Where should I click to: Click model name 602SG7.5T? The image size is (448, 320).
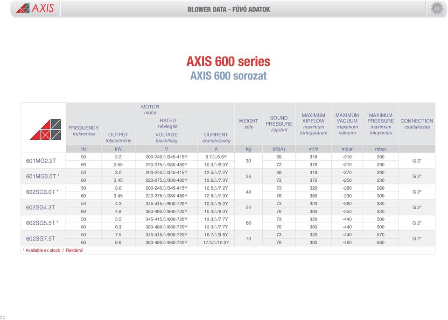[x=40, y=239]
